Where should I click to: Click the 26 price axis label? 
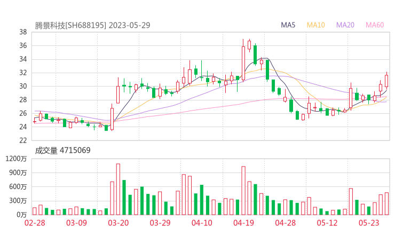click(23, 113)
